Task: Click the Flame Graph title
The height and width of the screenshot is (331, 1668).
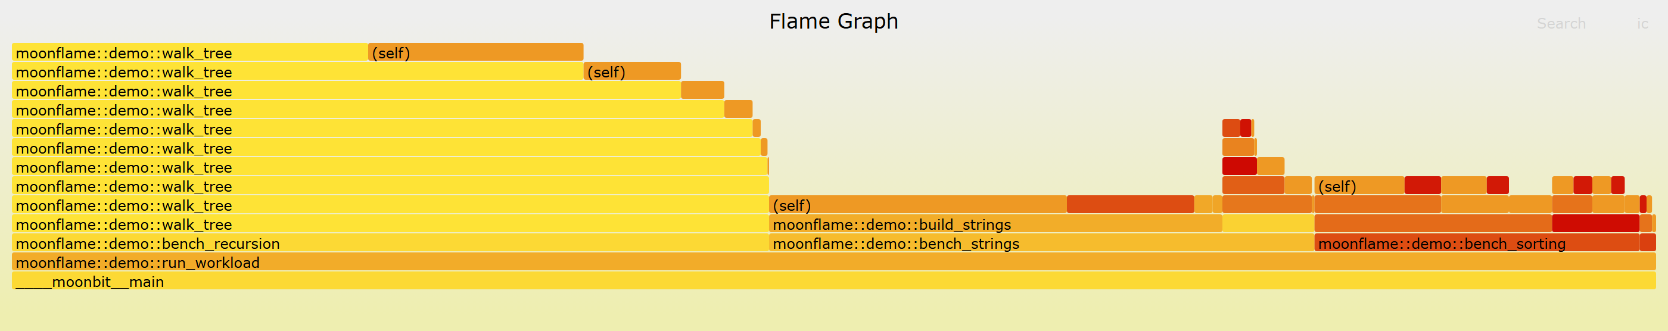Action: click(833, 21)
